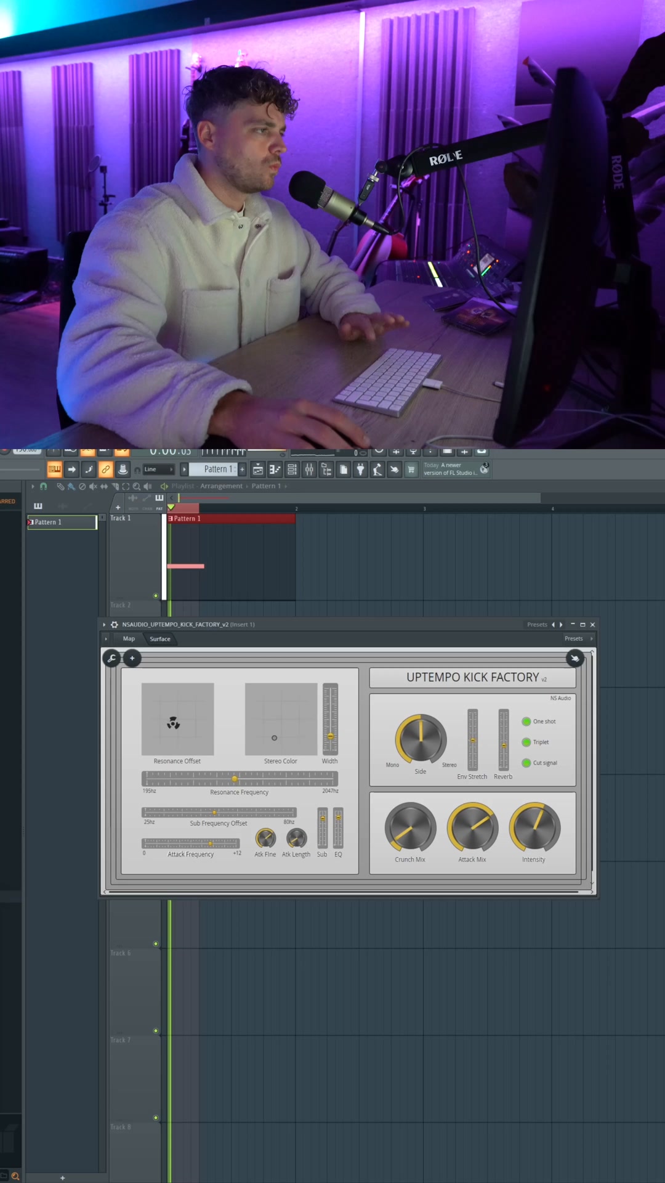The height and width of the screenshot is (1183, 665).
Task: Click the bird icon in plugin surface corner
Action: (574, 658)
